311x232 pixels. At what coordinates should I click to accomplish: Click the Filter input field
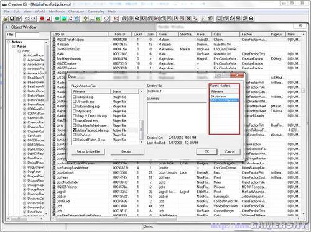tap(27, 35)
